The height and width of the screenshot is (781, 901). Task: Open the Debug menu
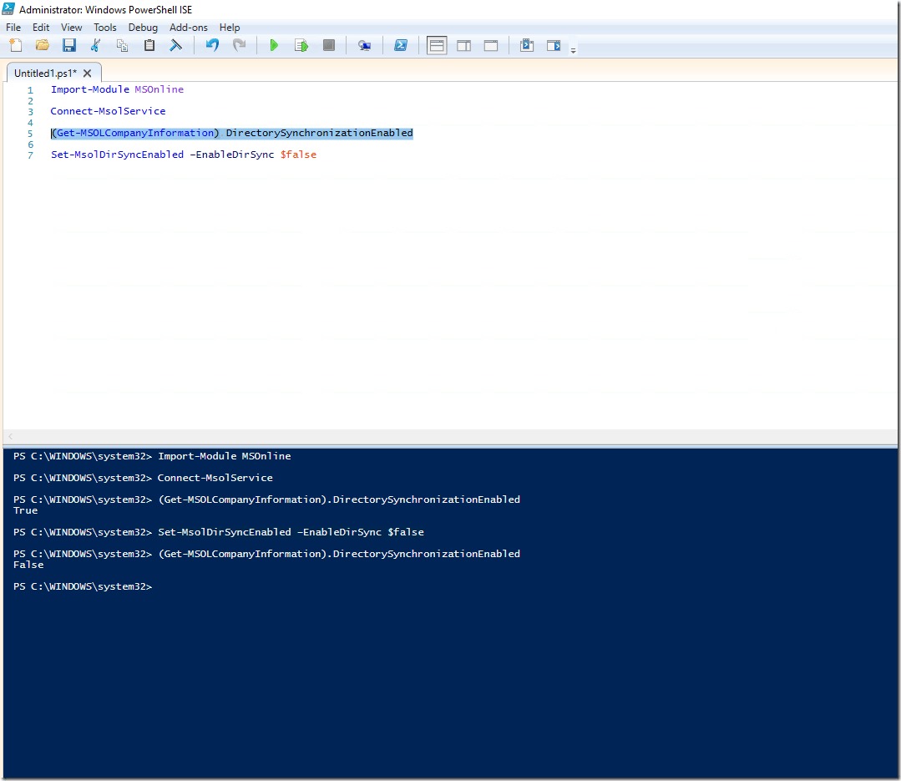[143, 28]
